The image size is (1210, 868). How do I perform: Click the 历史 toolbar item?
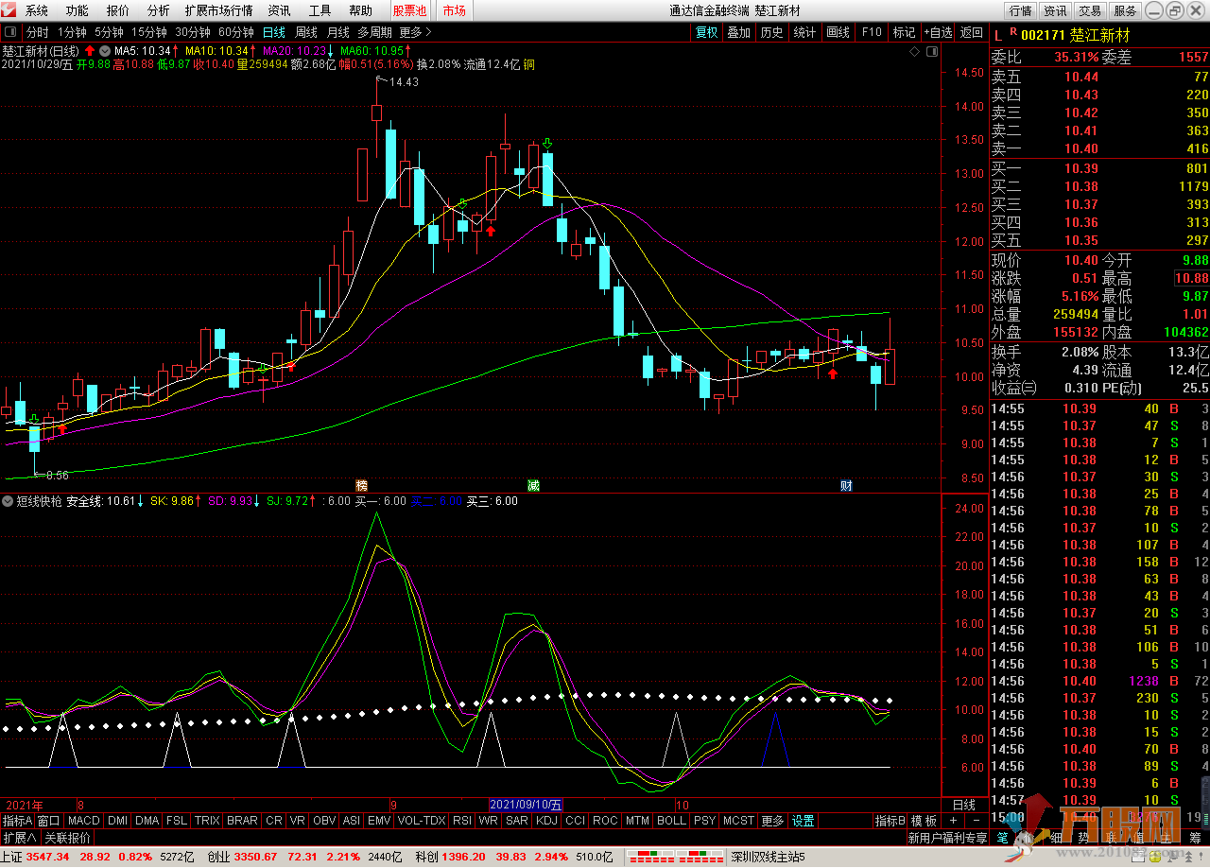tap(771, 32)
